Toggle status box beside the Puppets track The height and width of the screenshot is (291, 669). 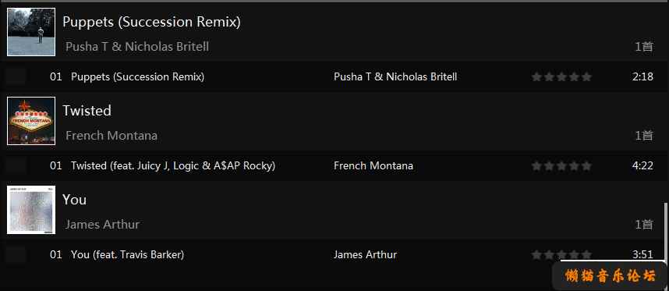pos(16,76)
